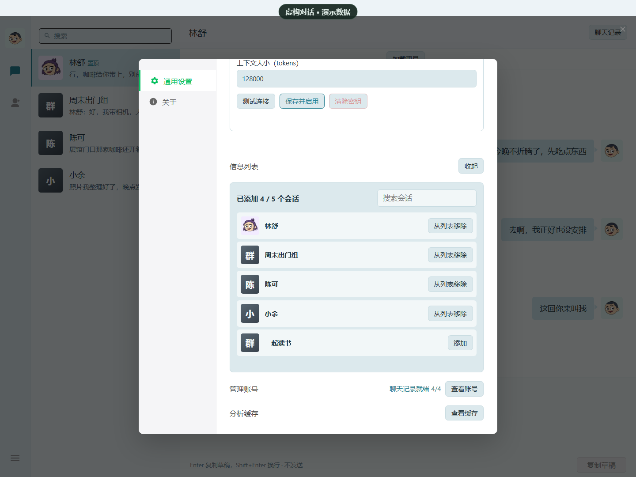This screenshot has width=636, height=477.
Task: Select the 关于 tab
Action: (178, 102)
